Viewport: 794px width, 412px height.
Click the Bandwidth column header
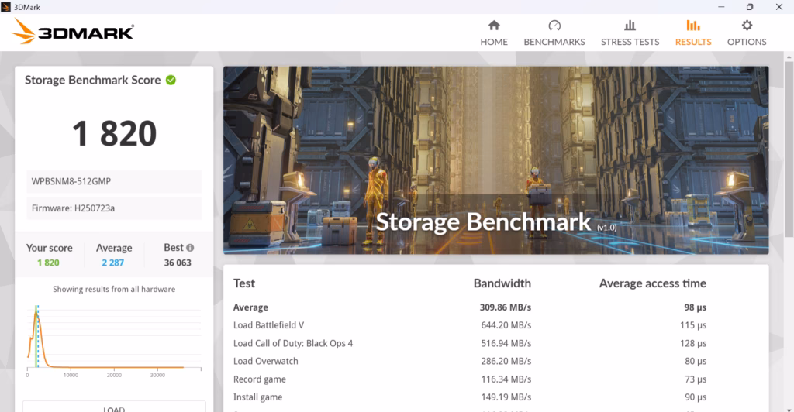502,283
